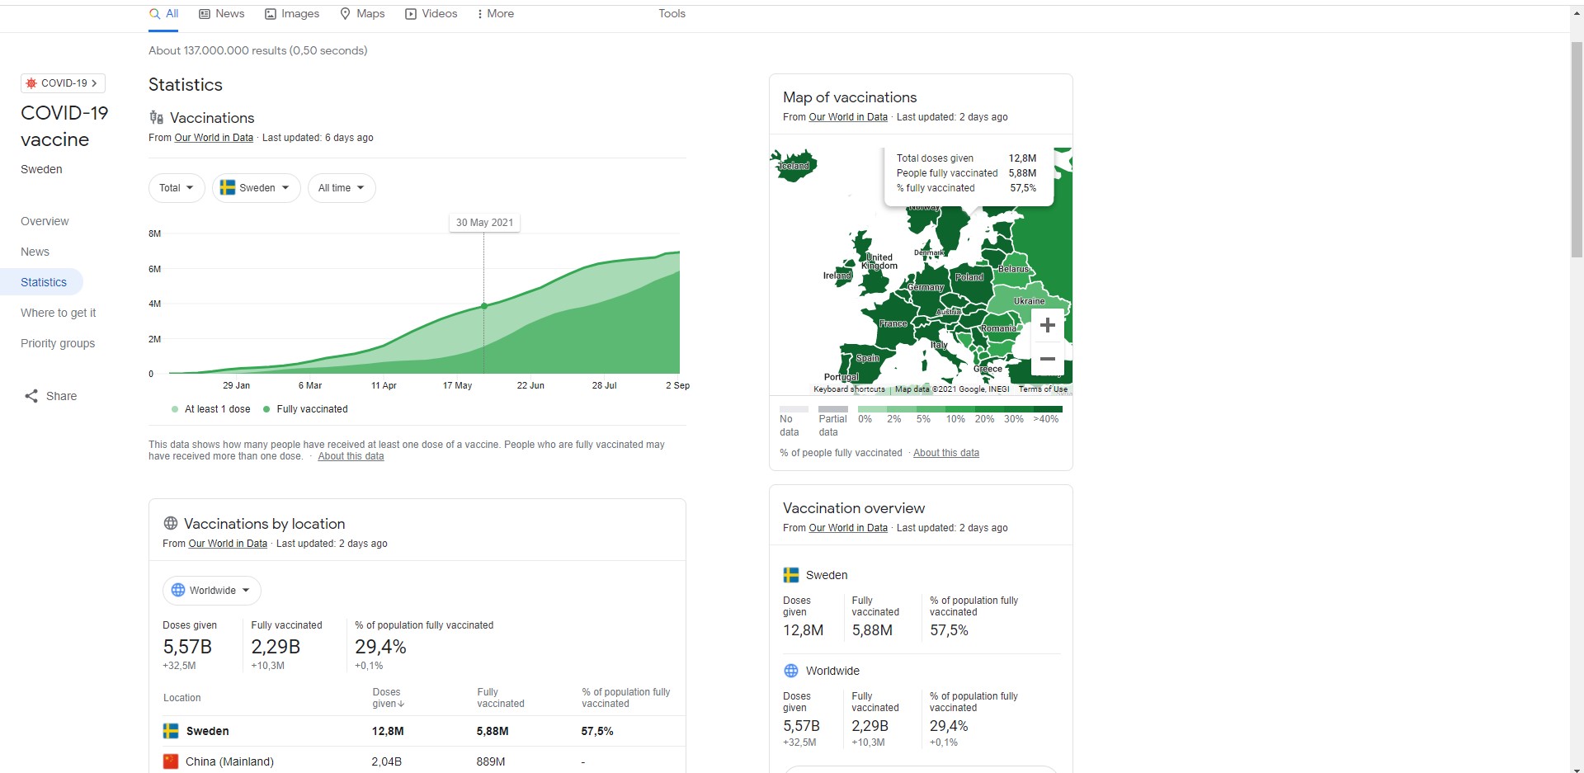This screenshot has height=773, width=1584.
Task: Click the Sweden row name in location table
Action: click(x=207, y=731)
